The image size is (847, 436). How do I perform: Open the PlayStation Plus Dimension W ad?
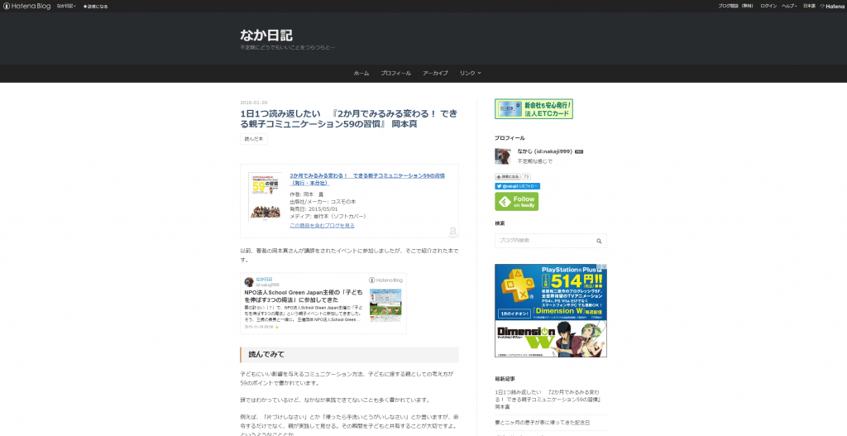tap(550, 310)
